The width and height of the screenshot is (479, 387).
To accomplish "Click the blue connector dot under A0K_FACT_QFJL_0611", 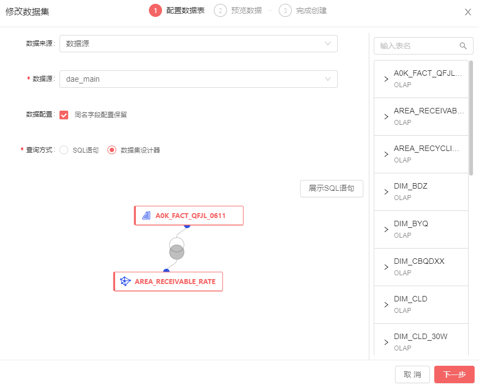I will point(187,225).
